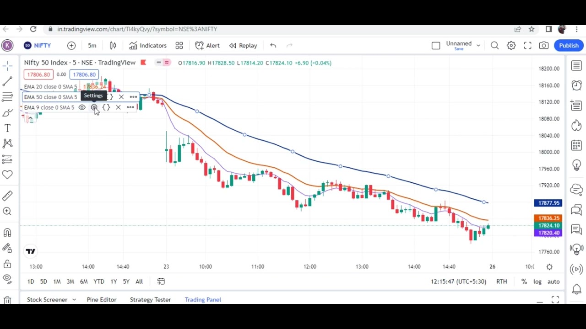This screenshot has height=329, width=586.
Task: Open the notifications bell panel
Action: 576,289
